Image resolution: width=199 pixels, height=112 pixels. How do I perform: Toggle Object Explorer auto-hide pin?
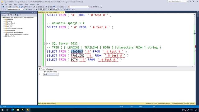tap(34, 12)
